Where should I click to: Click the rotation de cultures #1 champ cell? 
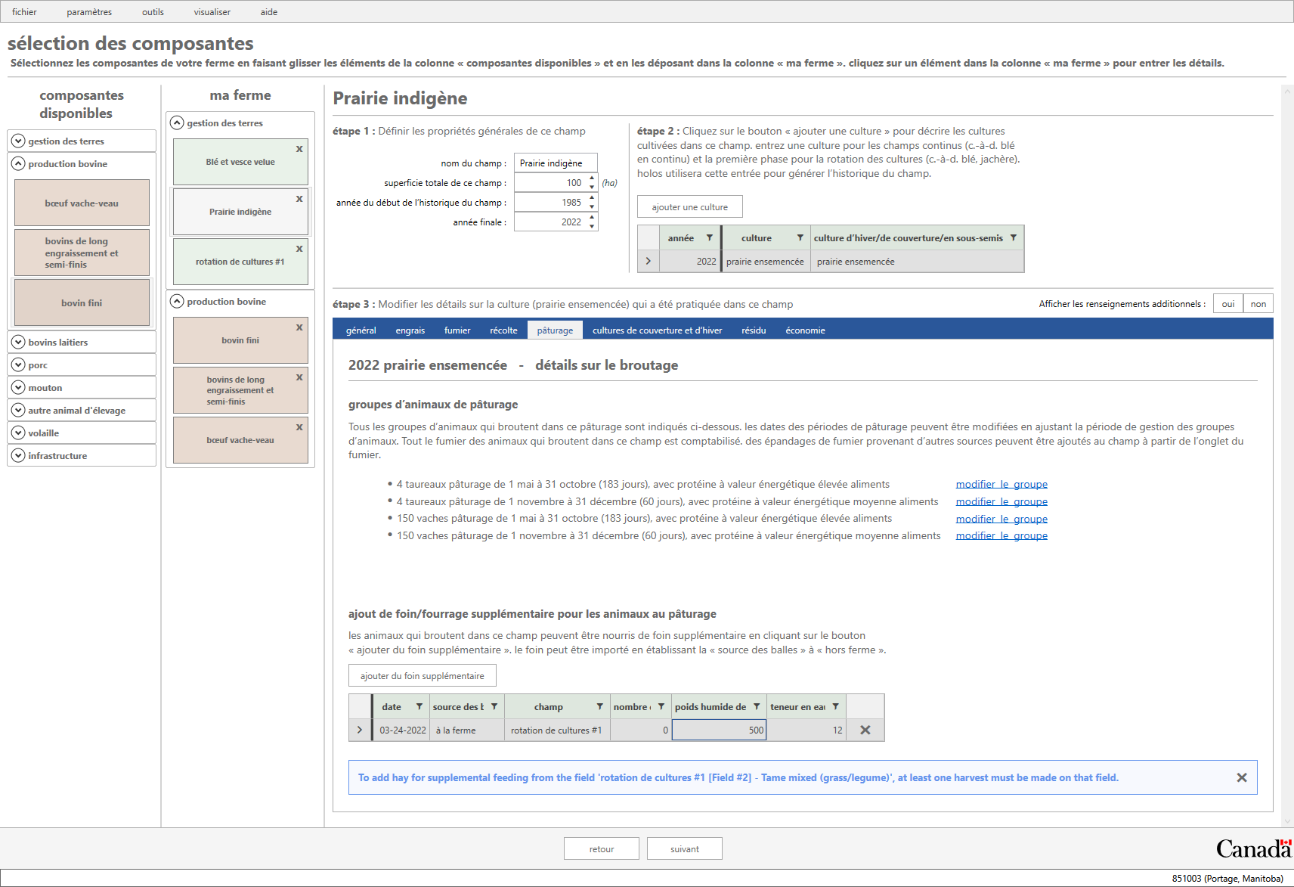(x=557, y=730)
